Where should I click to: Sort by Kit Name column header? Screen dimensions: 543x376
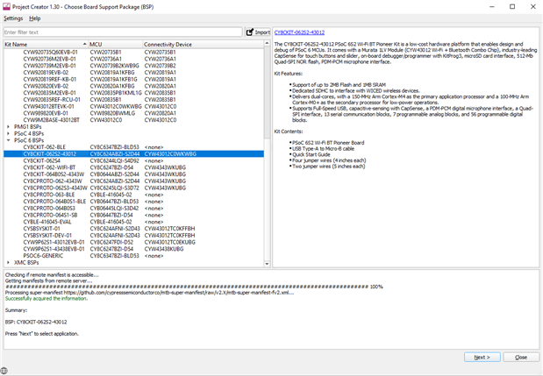point(46,45)
